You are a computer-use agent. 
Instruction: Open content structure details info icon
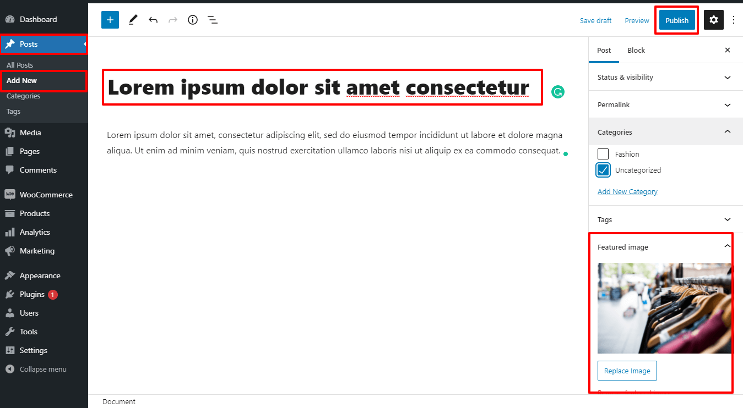[x=192, y=19]
